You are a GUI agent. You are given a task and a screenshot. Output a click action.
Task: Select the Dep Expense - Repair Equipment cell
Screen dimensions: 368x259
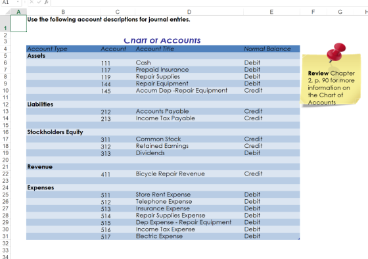coord(189,222)
